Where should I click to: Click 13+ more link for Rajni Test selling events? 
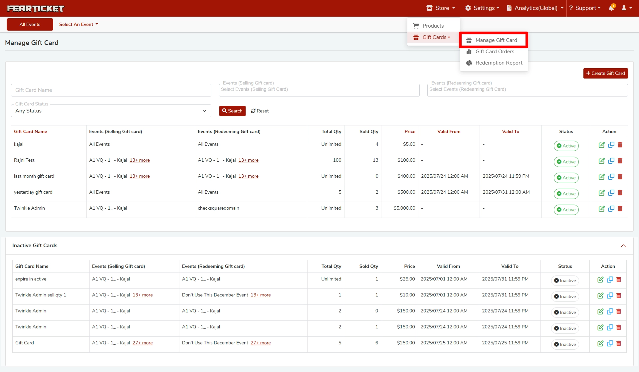click(x=140, y=160)
